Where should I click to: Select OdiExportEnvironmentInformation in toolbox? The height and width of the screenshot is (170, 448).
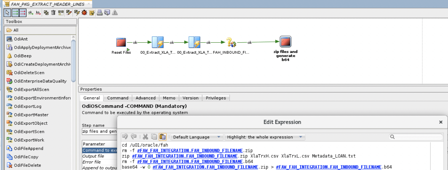tap(39, 98)
